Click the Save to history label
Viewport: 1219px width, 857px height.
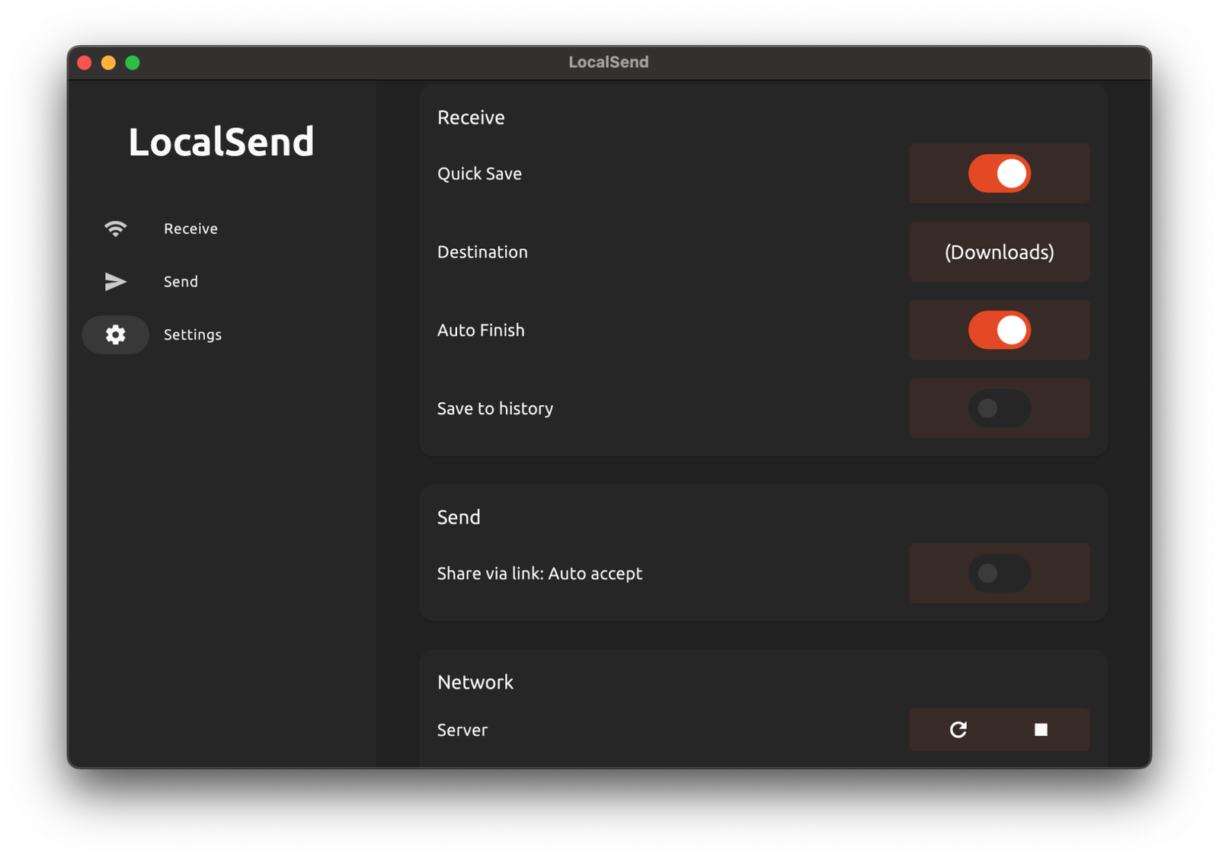(x=495, y=409)
